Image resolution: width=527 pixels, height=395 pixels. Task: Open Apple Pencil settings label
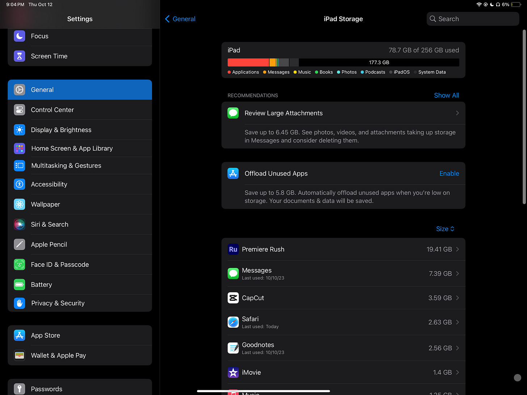(x=49, y=244)
